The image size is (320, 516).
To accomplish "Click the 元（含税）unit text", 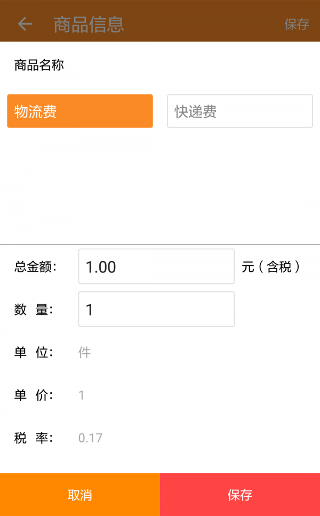I will (271, 267).
